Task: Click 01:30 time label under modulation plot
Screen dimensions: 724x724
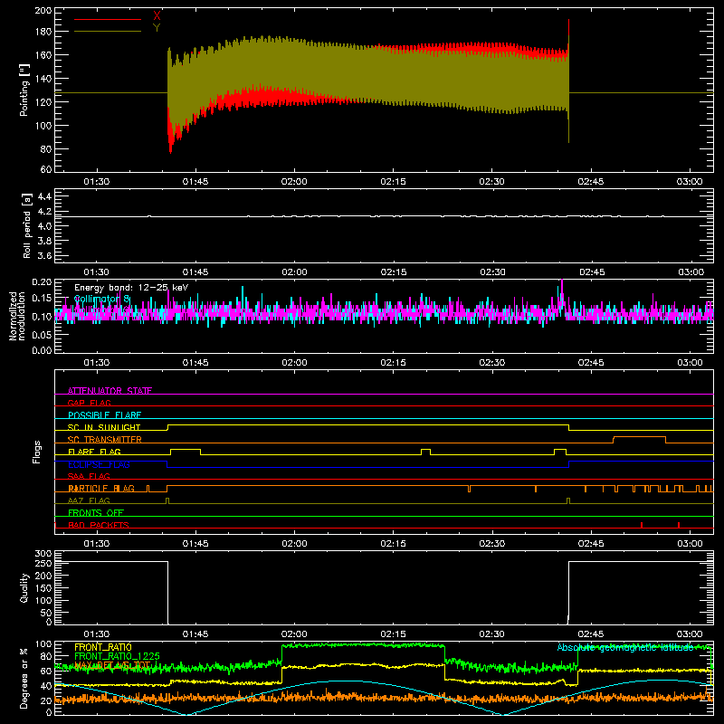Action: (97, 363)
